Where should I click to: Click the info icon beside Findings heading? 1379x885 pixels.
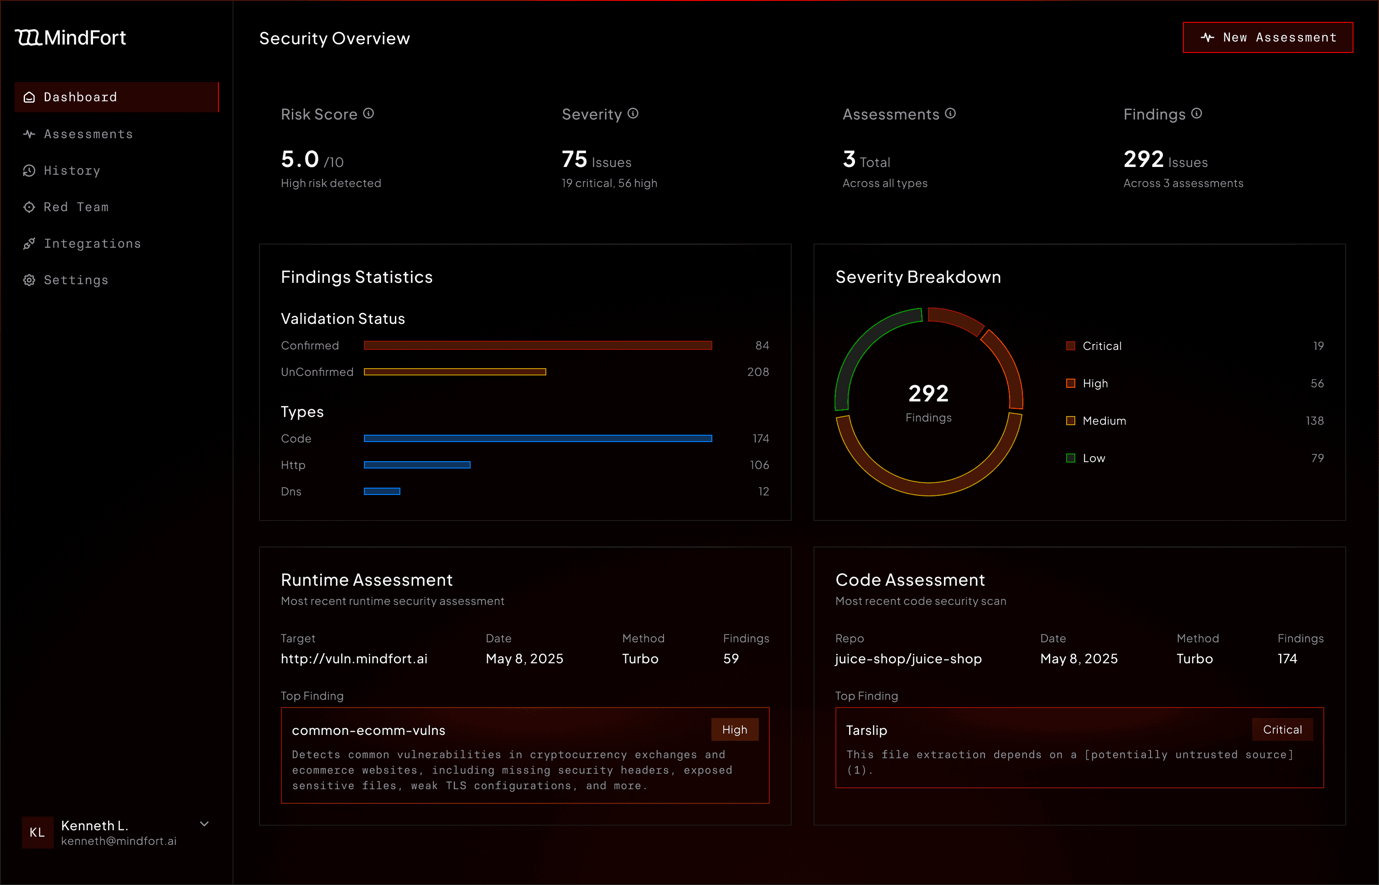[1196, 113]
